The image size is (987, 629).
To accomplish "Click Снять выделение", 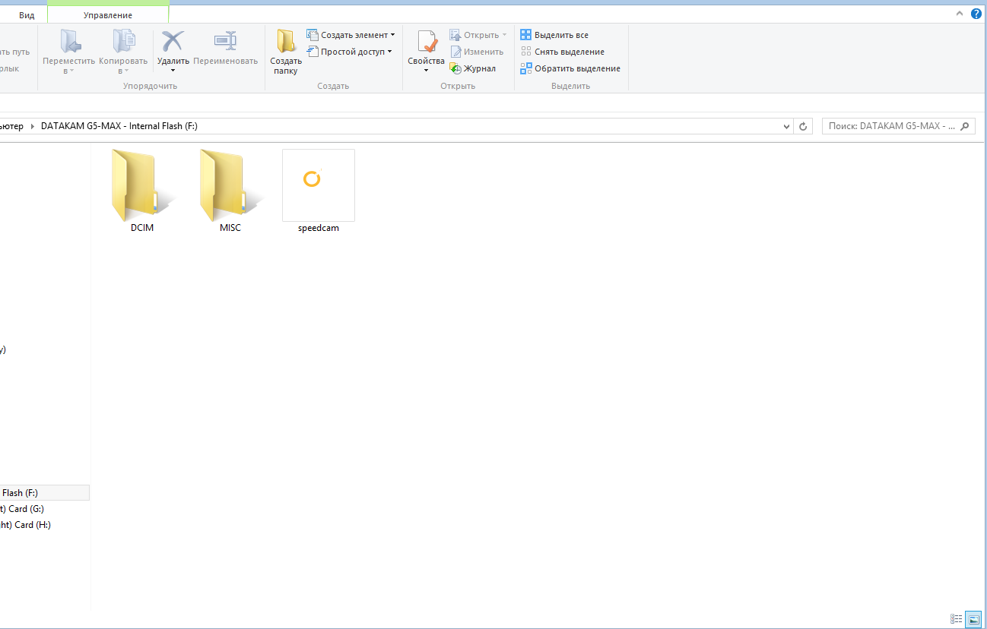I will (562, 52).
